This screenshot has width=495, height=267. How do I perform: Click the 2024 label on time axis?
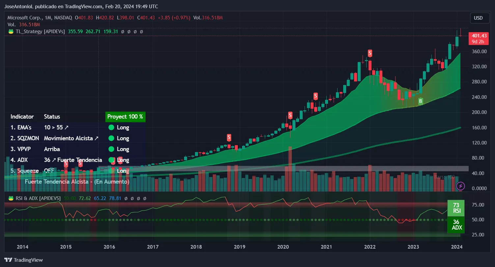pos(457,247)
